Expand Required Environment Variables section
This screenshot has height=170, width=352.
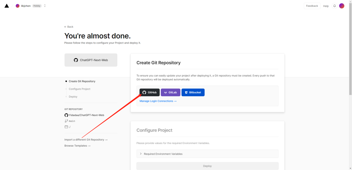(141, 154)
